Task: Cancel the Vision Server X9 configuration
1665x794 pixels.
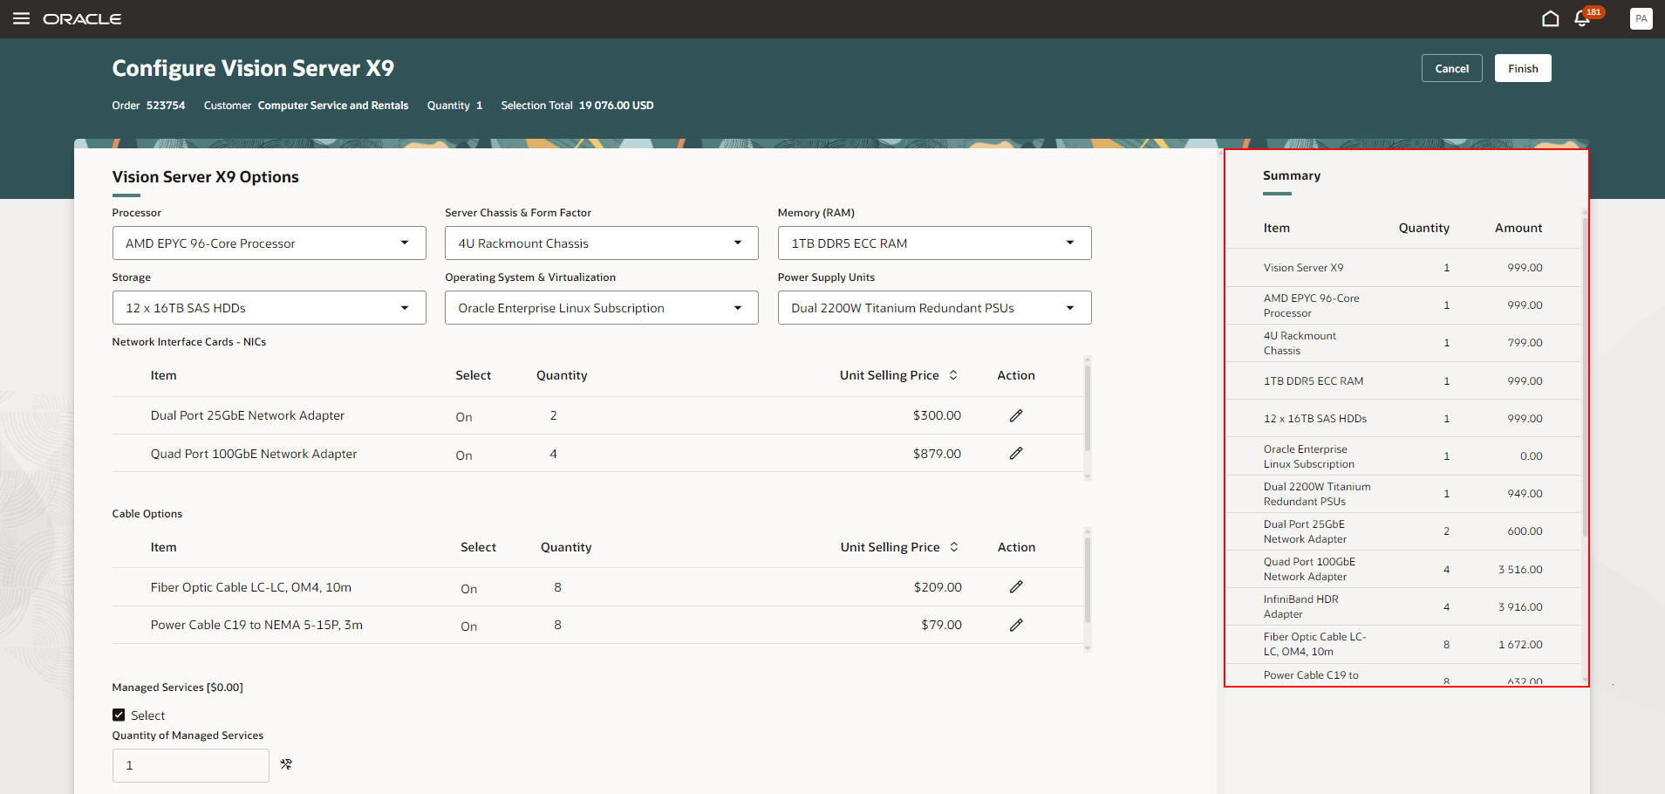Action: [x=1451, y=68]
